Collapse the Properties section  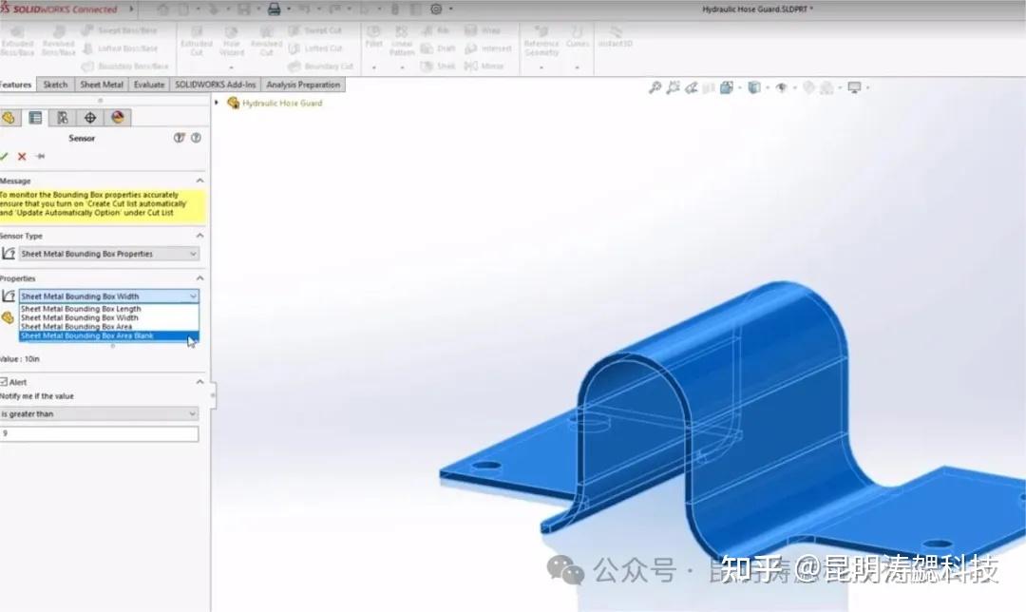[199, 278]
